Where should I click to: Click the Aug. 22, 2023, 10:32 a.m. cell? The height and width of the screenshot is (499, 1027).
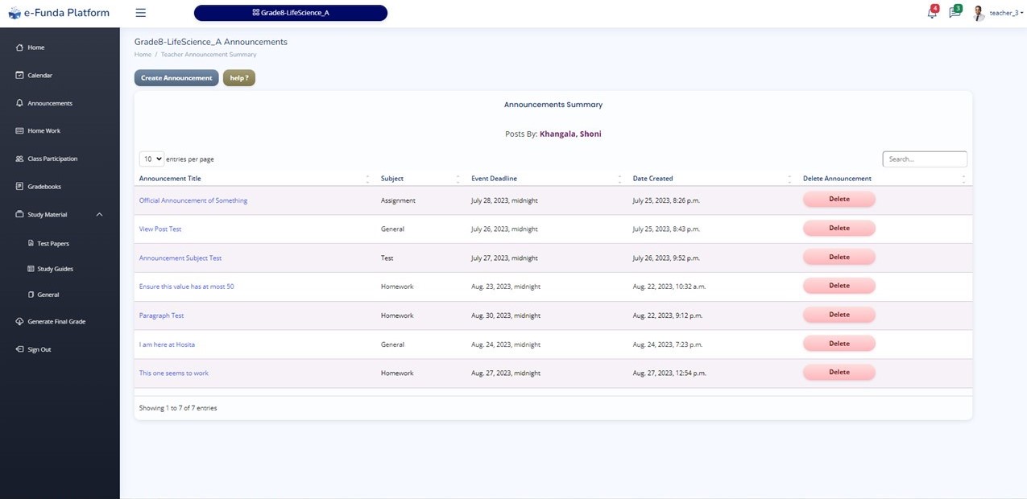tap(669, 287)
